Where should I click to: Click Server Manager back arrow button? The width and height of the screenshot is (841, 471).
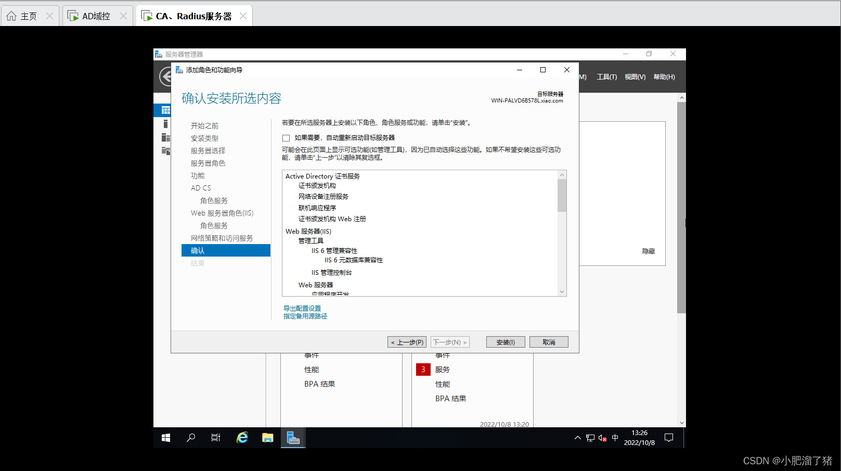(x=164, y=77)
